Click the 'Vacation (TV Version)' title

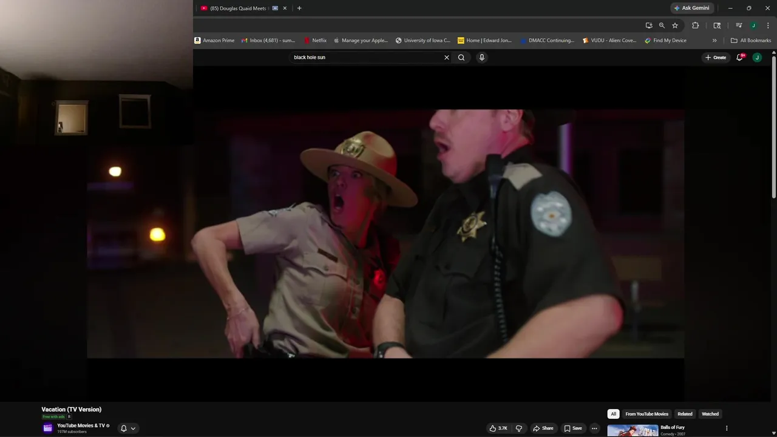pyautogui.click(x=72, y=410)
